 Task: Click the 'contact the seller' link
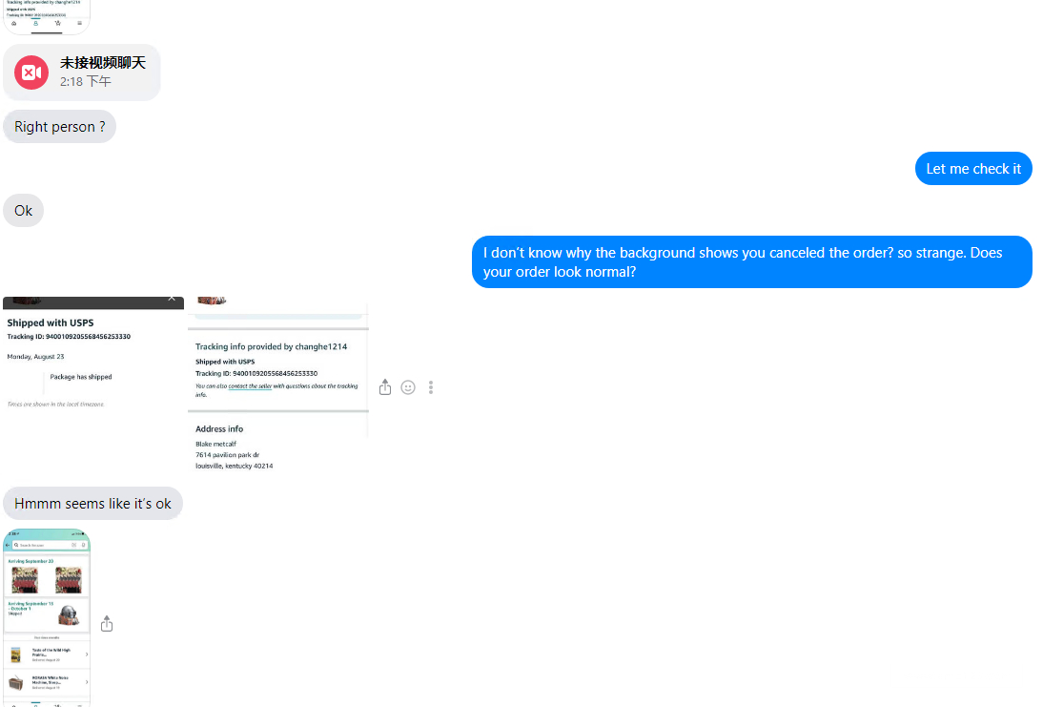coord(250,386)
